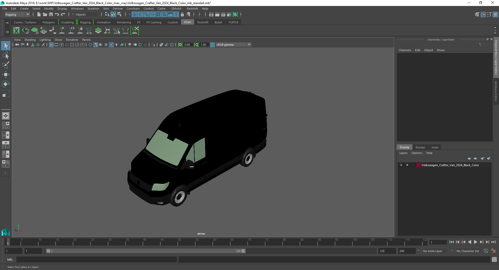Click the range slider bar

click(146, 251)
